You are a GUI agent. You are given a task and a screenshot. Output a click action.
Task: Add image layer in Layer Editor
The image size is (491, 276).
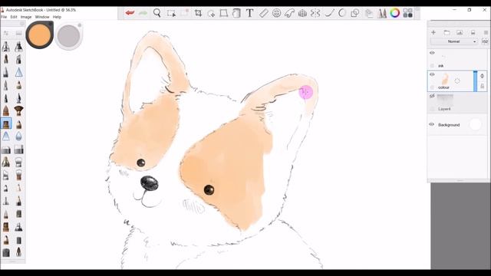click(x=460, y=32)
